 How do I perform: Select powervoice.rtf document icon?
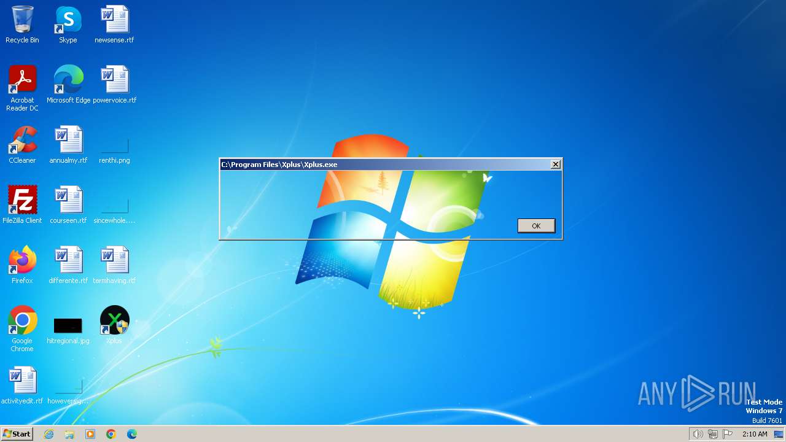click(x=114, y=85)
